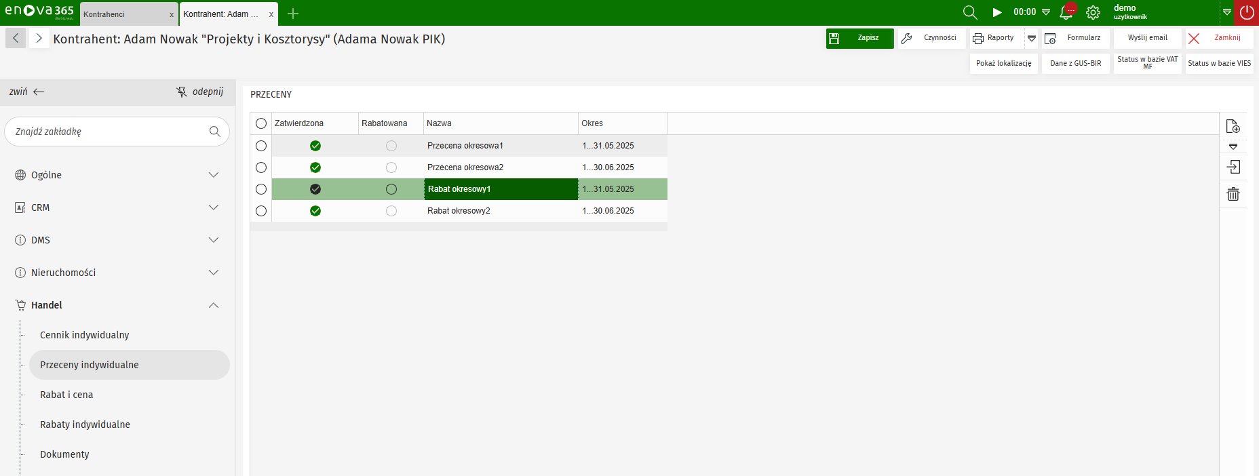Click the open record arrow icon
This screenshot has height=476, width=1259.
point(1233,167)
